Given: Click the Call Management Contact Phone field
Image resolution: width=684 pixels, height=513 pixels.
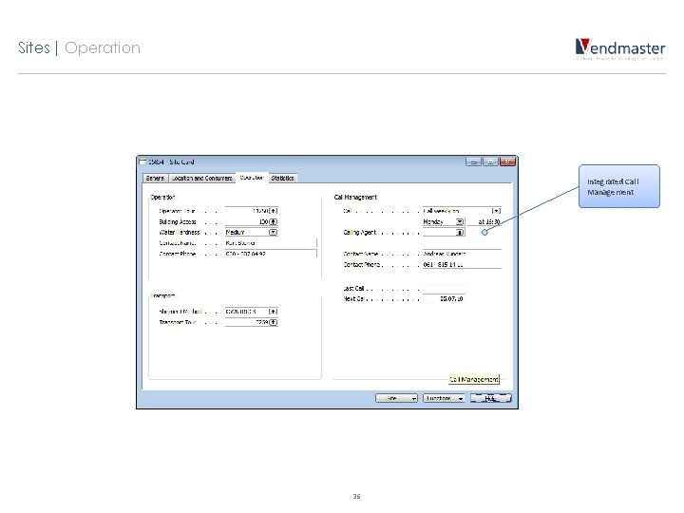Looking at the screenshot, I should pyautogui.click(x=462, y=264).
